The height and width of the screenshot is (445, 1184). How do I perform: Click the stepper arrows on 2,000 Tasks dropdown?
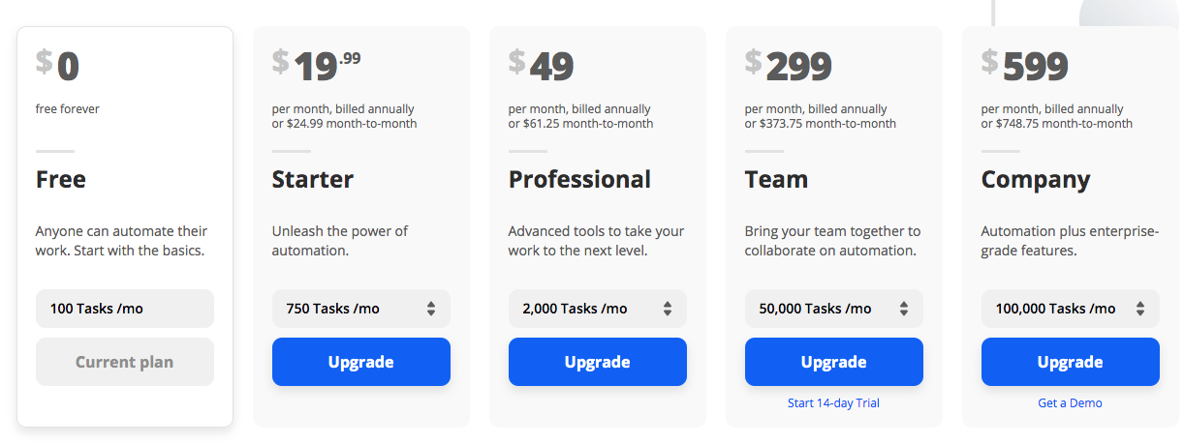coord(668,309)
